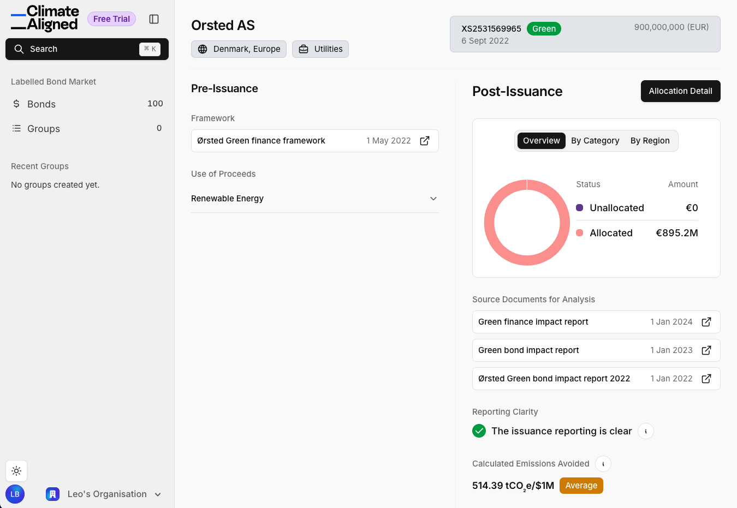Click the 6 Sept 2022 issue date
This screenshot has height=508, width=737.
[x=485, y=41]
